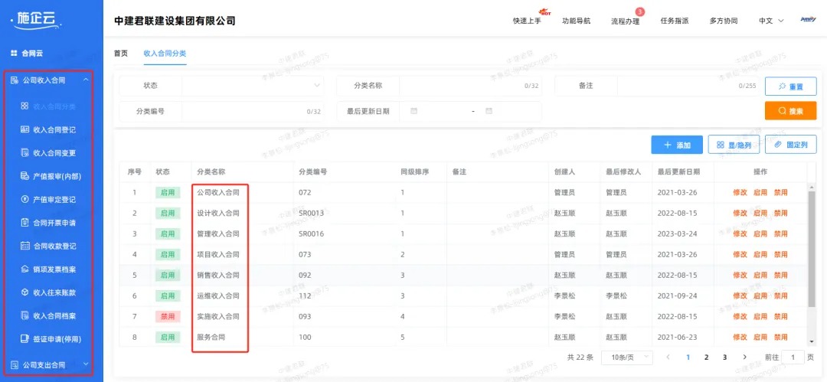This screenshot has width=827, height=382.
Task: Click the 产值报审(内部) sidebar icon
Action: click(25, 176)
